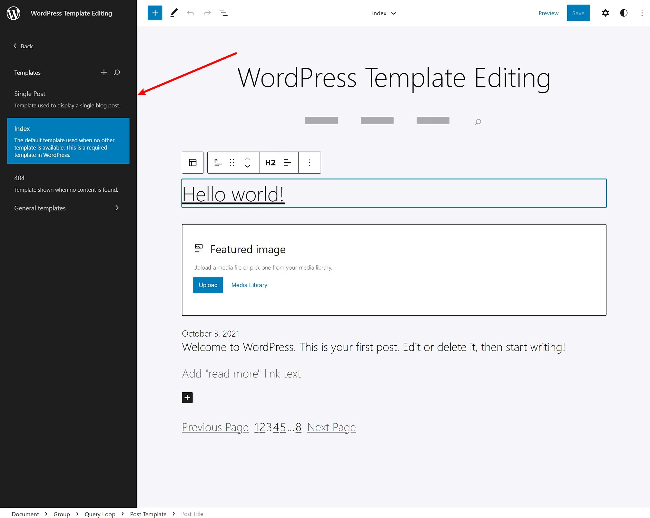The height and width of the screenshot is (518, 650).
Task: Click Post Title in breadcrumb
Action: tap(192, 514)
